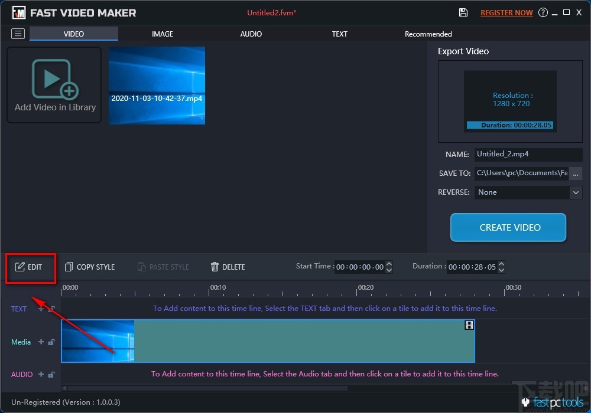Image resolution: width=591 pixels, height=413 pixels.
Task: Click the DELETE label
Action: coord(233,267)
